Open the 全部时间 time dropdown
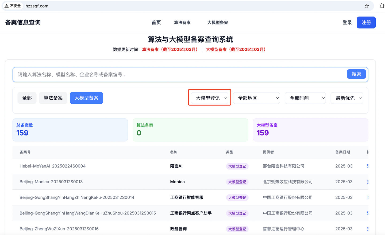Viewport: 385px width, 235px height. tap(305, 98)
